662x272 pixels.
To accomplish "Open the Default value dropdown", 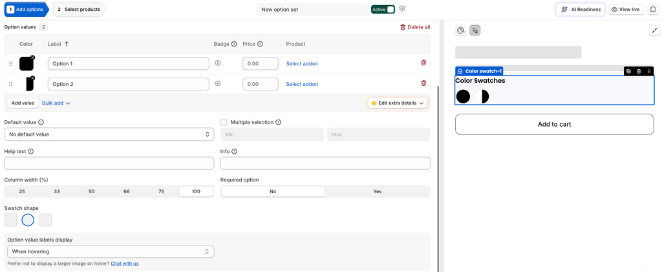I will [109, 134].
